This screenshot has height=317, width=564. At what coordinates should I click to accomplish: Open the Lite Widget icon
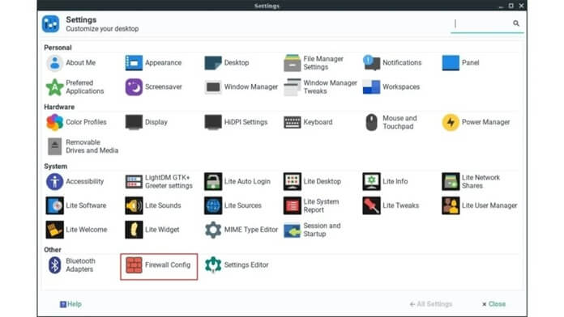(134, 230)
